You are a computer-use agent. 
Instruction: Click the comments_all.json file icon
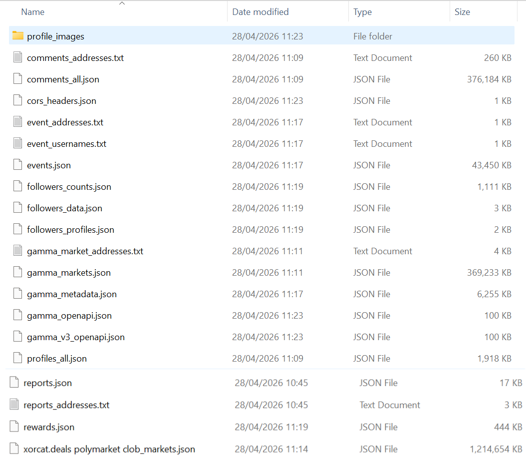pos(18,79)
